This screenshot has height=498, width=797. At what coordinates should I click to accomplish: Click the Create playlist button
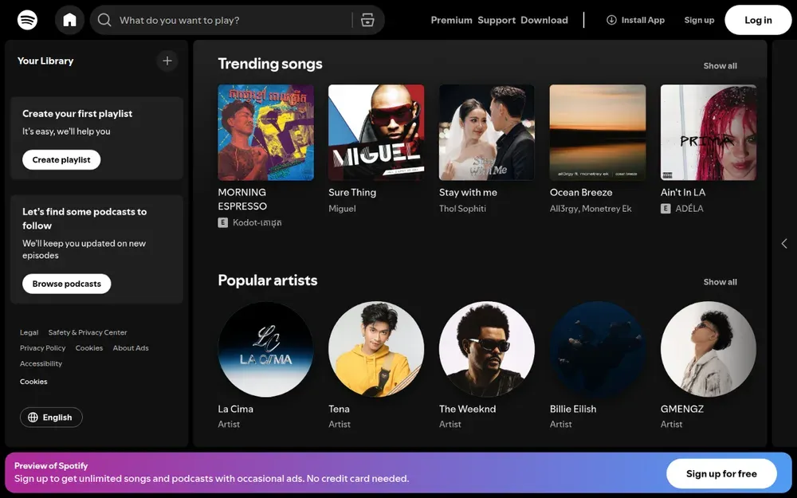[x=61, y=159]
